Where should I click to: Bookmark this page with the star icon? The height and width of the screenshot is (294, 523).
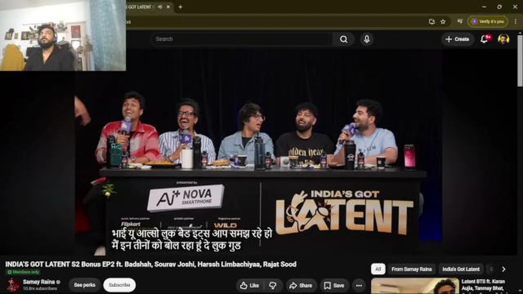pos(443,22)
